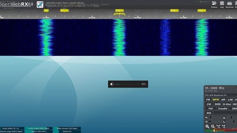Select YSF digital voice mode
237x133 pixels.
pyautogui.click(x=211, y=109)
